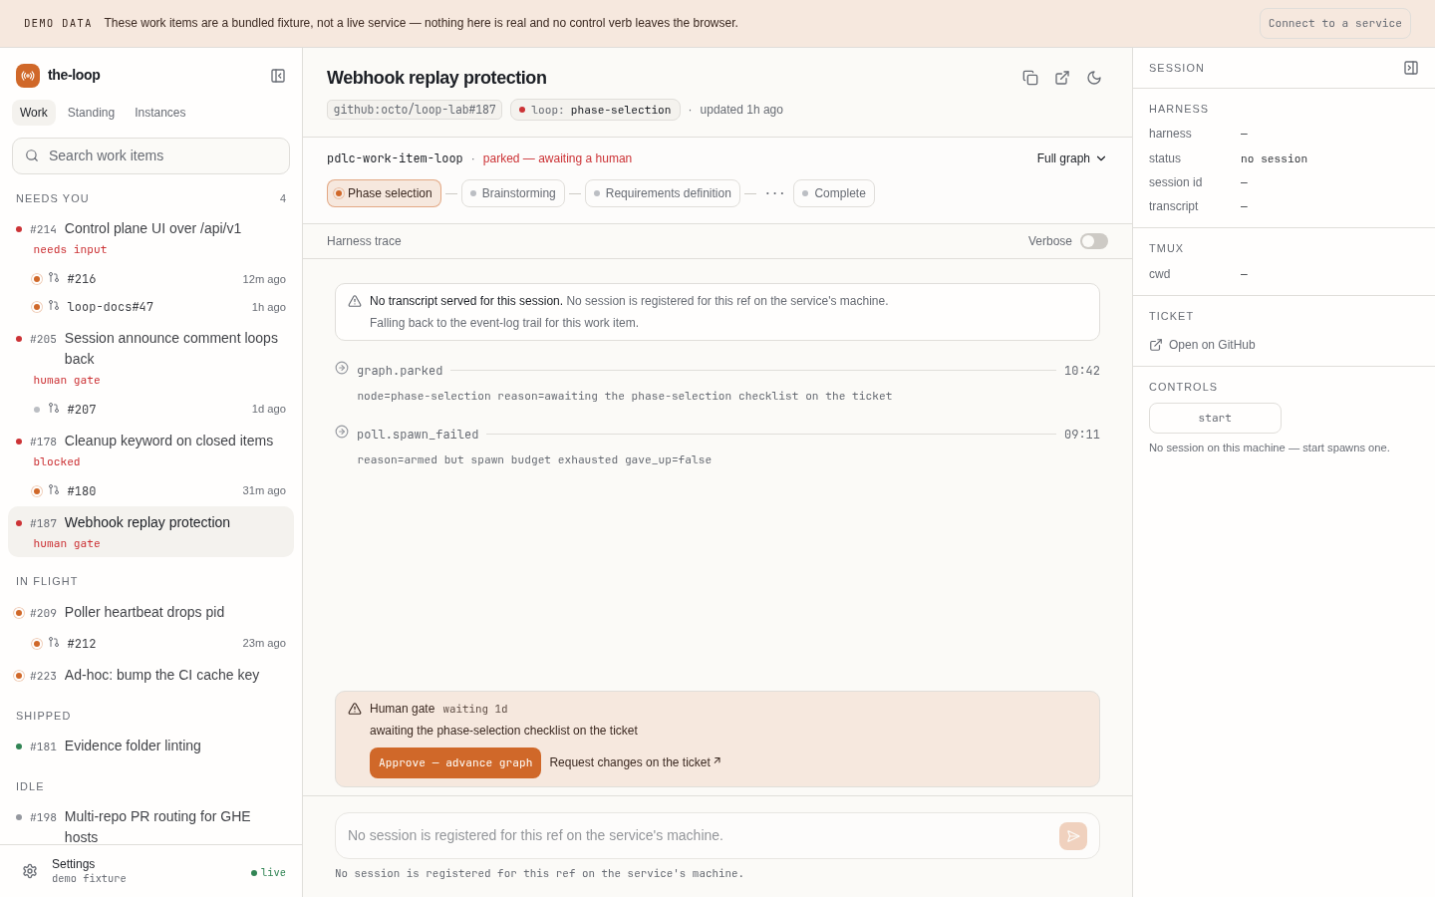1435x897 pixels.
Task: Start a session from Controls
Action: click(x=1215, y=419)
